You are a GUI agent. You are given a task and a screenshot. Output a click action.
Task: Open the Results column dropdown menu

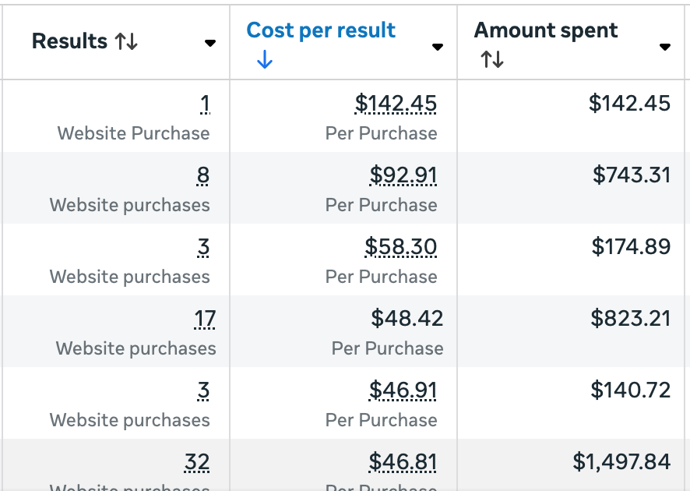(x=209, y=43)
